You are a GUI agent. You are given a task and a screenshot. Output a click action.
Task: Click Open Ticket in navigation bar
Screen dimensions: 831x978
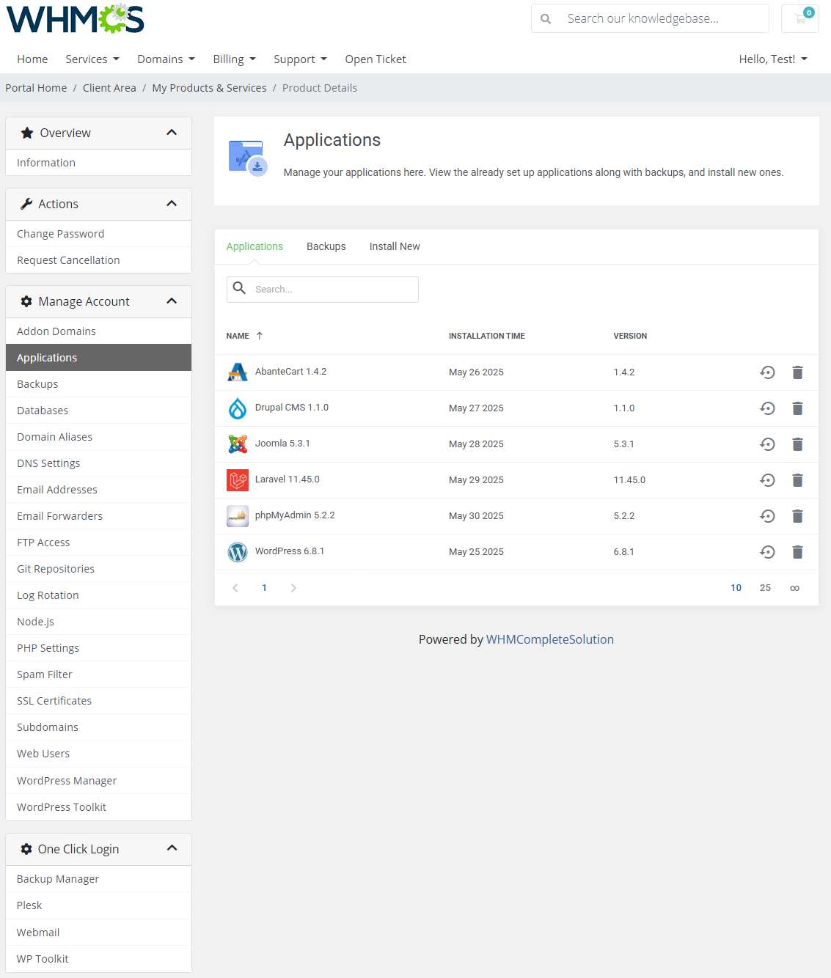pyautogui.click(x=376, y=59)
